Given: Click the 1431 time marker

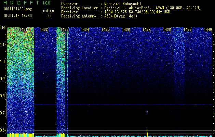Looking at the screenshot, I should (23, 29).
